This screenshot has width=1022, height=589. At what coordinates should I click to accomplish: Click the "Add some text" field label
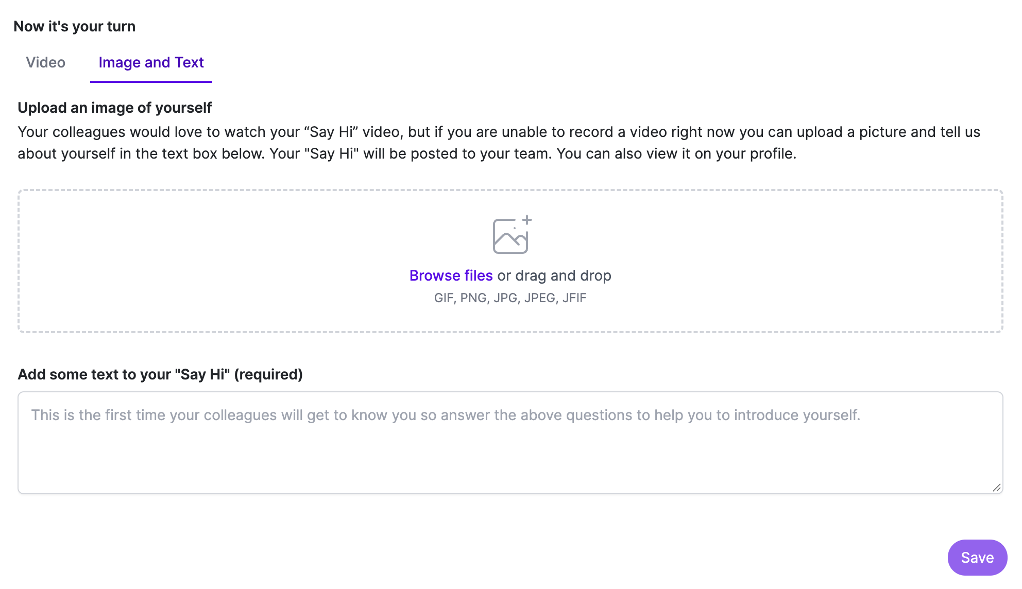pyautogui.click(x=160, y=374)
